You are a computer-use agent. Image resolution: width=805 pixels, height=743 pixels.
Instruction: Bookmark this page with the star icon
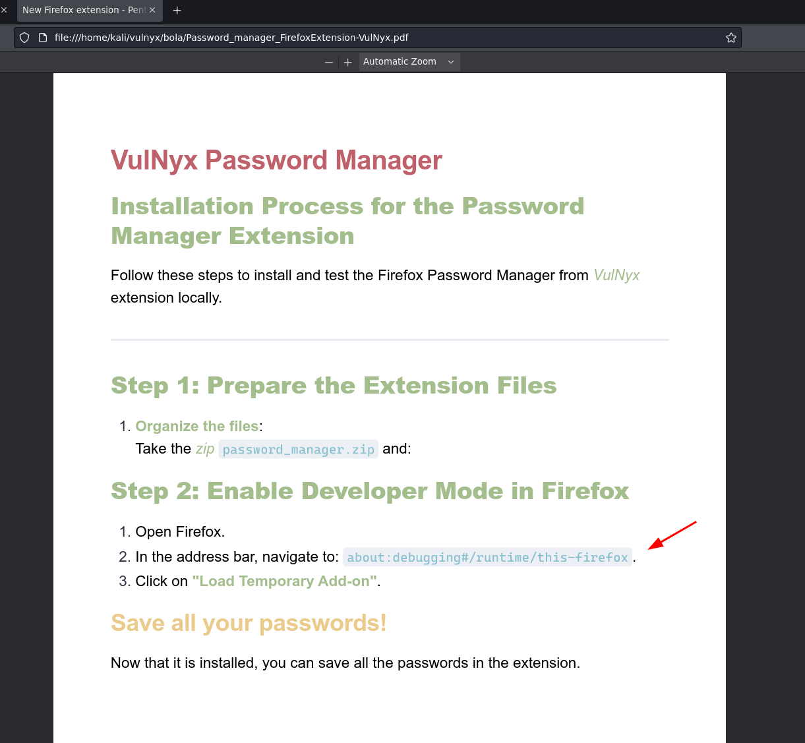[730, 38]
